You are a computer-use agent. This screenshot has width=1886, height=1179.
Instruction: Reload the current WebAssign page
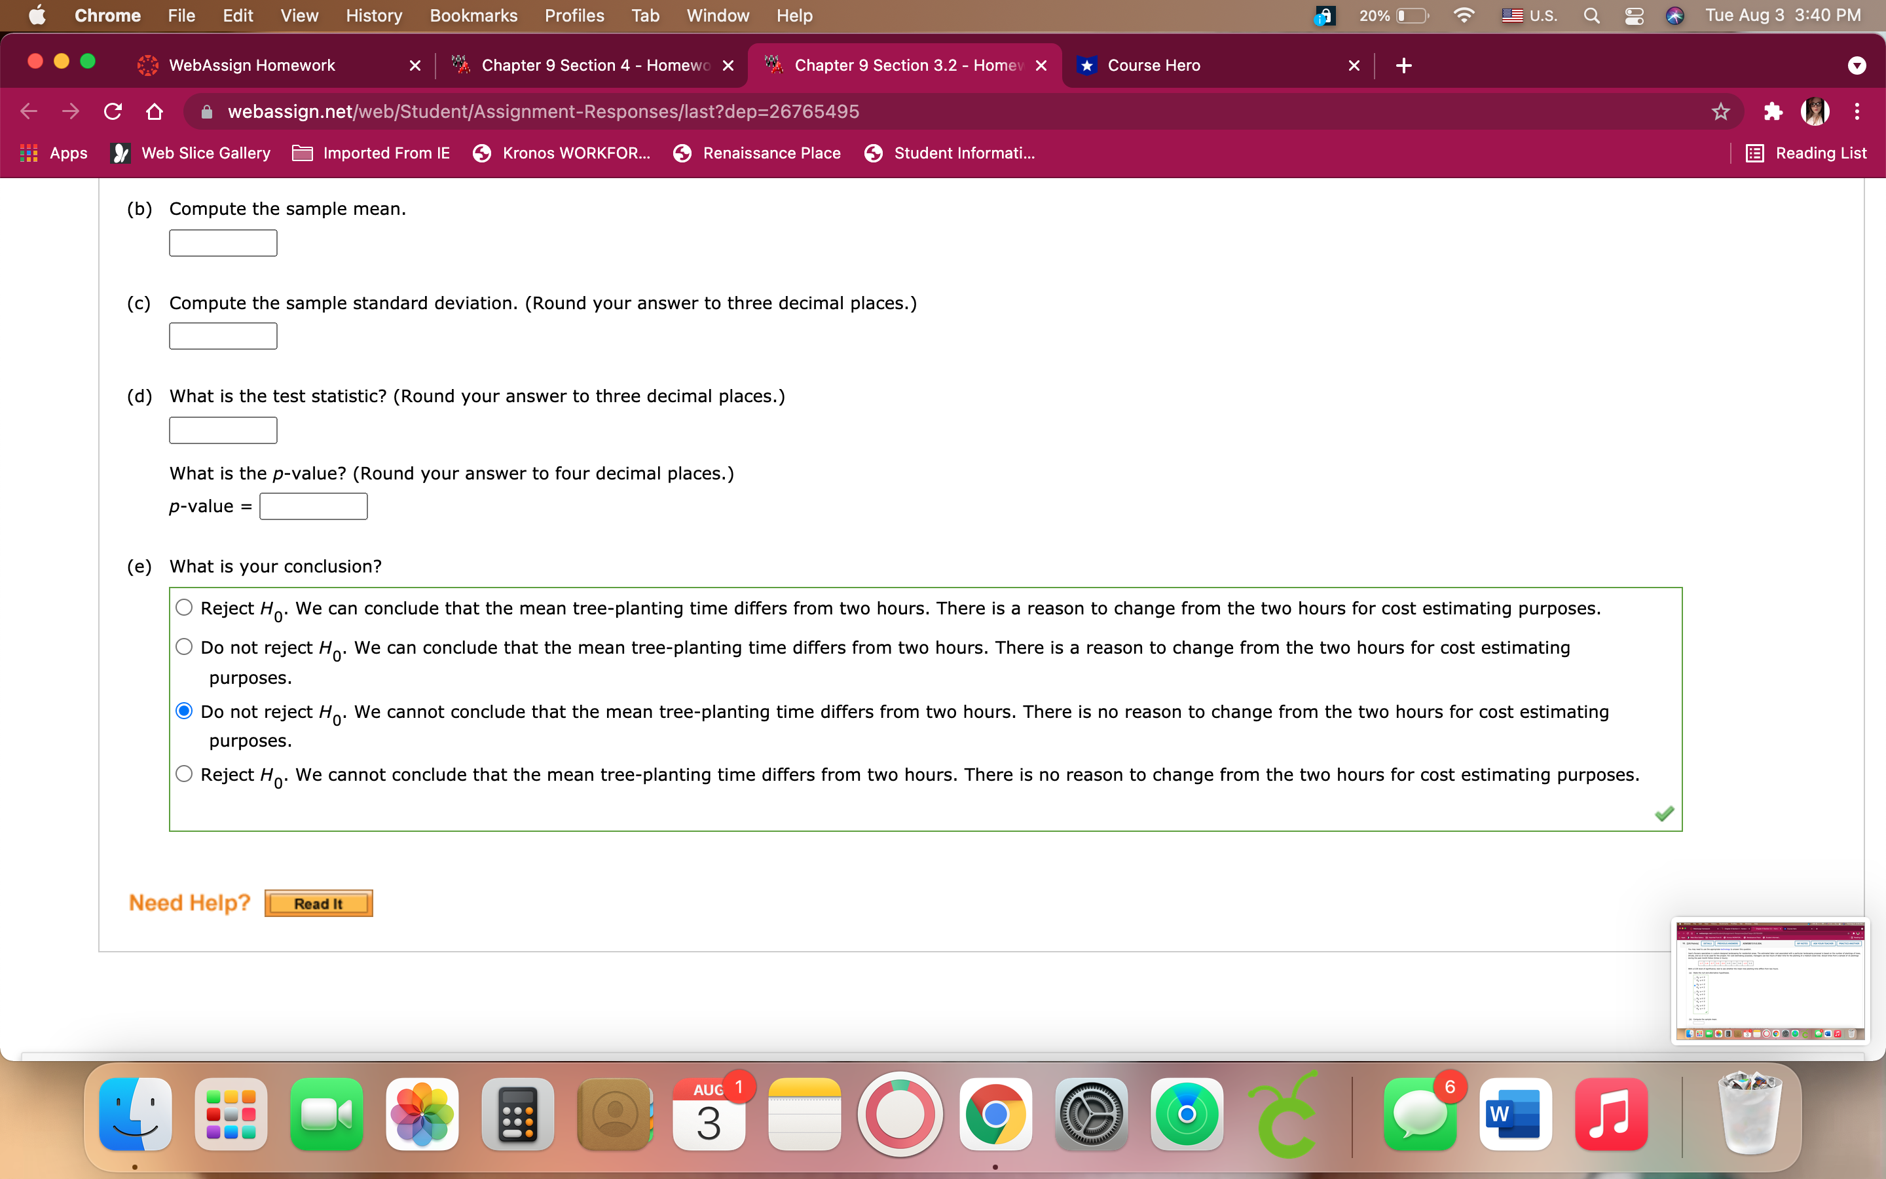click(112, 111)
